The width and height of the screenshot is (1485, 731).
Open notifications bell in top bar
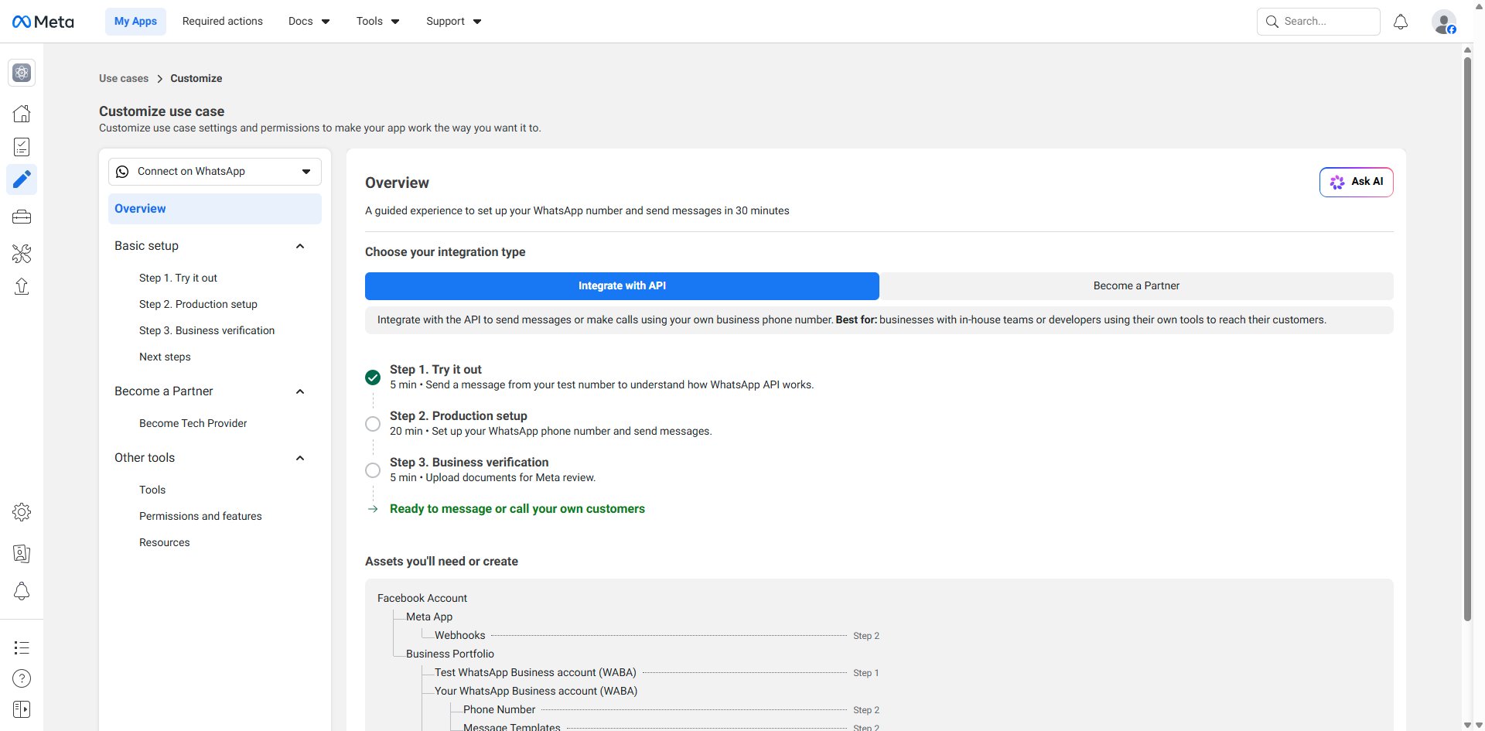pyautogui.click(x=1401, y=22)
